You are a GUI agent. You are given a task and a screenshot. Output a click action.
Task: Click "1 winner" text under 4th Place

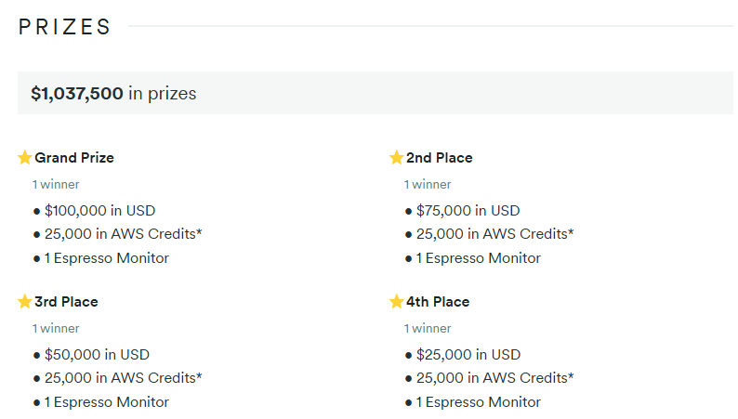tap(428, 328)
